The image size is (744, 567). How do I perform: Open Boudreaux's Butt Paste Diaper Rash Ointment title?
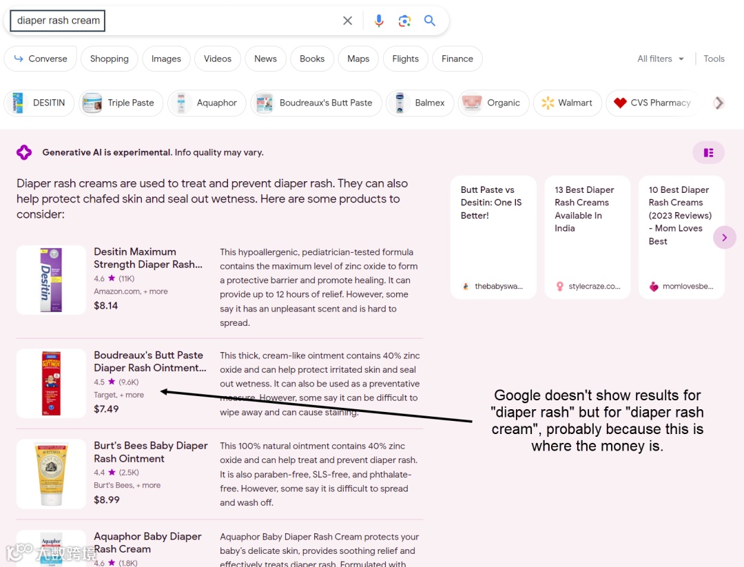pos(150,361)
